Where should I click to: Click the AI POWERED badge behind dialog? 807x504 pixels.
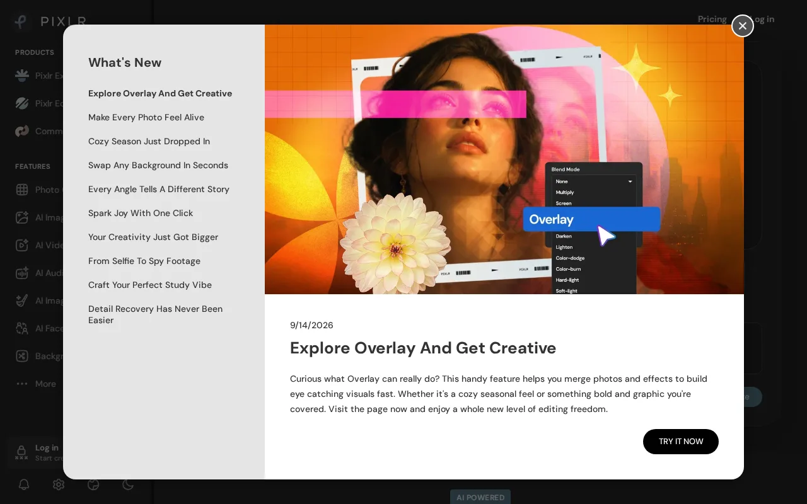[480, 497]
